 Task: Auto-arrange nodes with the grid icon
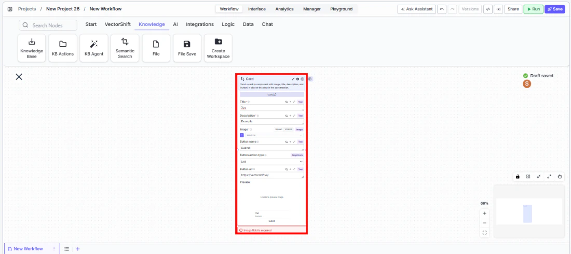coord(528,176)
